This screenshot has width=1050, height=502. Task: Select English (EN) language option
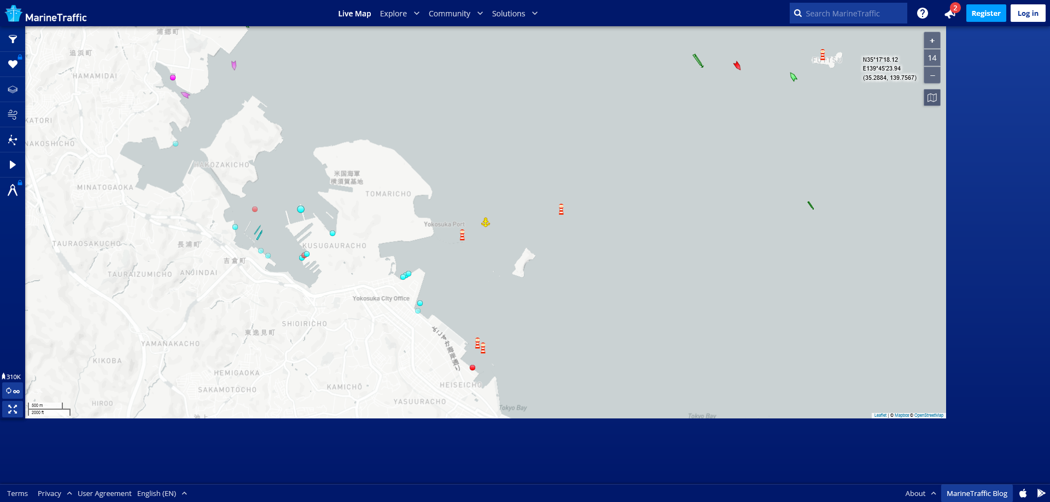pos(156,493)
